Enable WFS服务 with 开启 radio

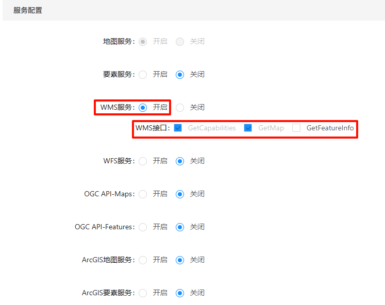click(x=143, y=161)
